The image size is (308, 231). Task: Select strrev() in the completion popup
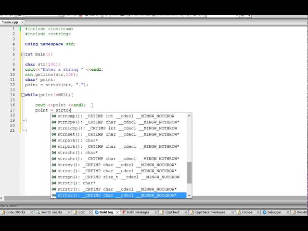click(118, 165)
